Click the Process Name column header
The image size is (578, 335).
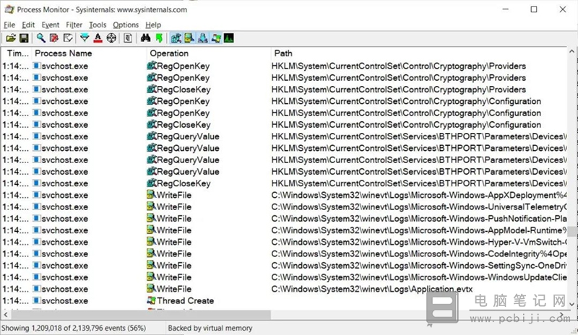click(x=89, y=53)
